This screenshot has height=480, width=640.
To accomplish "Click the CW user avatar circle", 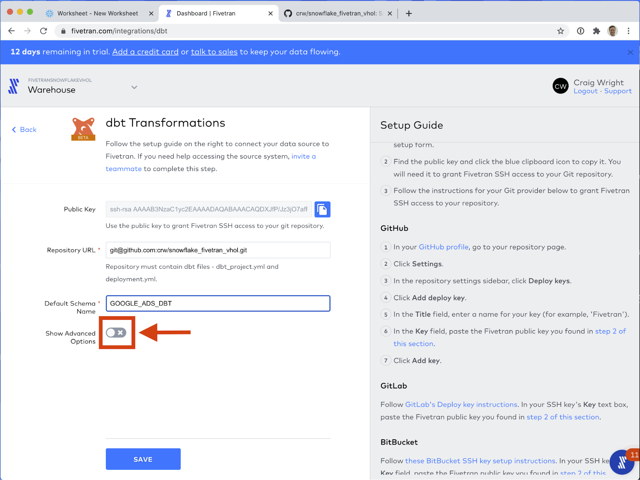I will tap(560, 86).
